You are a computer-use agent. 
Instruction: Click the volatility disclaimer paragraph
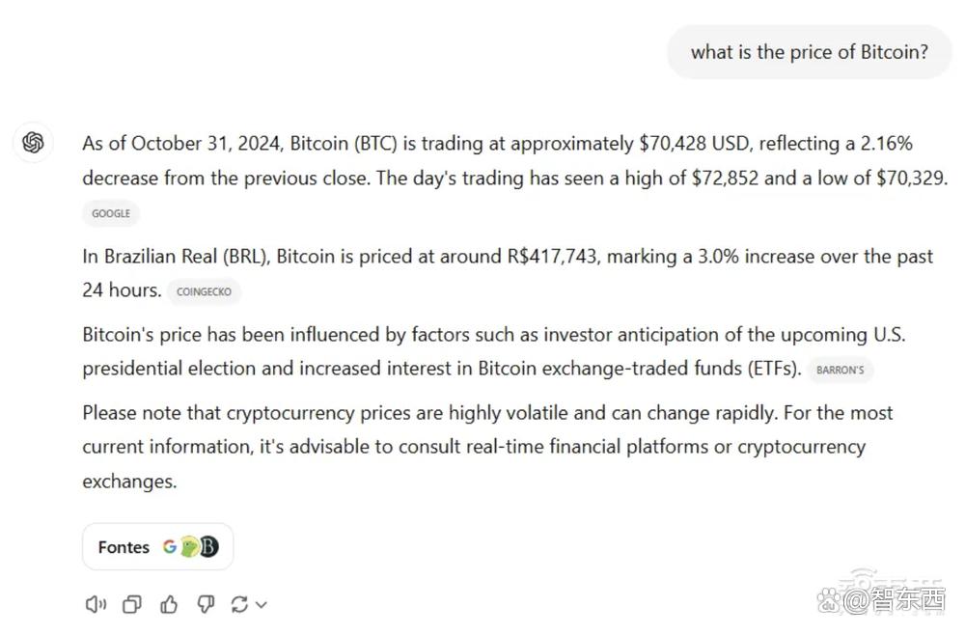click(487, 447)
